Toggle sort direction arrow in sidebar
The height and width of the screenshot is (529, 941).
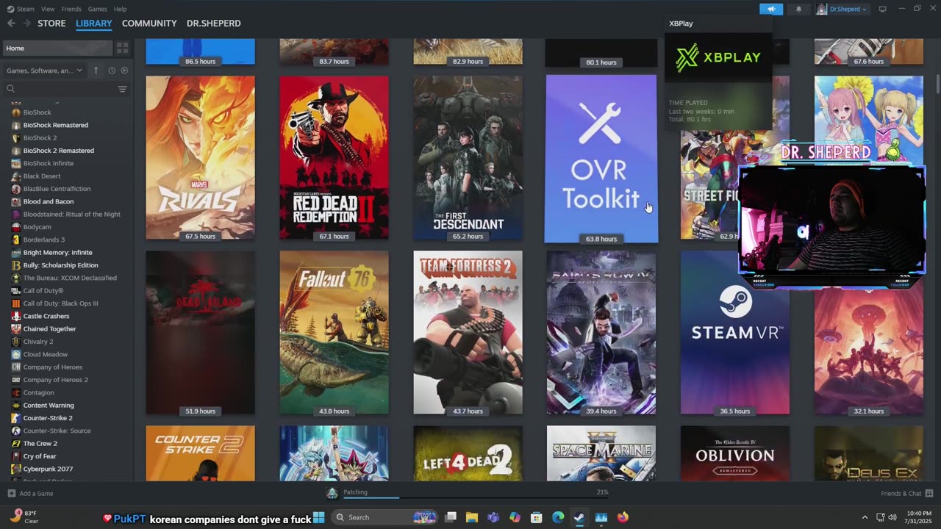tap(96, 71)
